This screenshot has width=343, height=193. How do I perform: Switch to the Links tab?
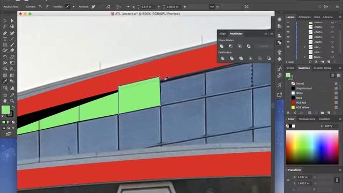tap(317, 17)
